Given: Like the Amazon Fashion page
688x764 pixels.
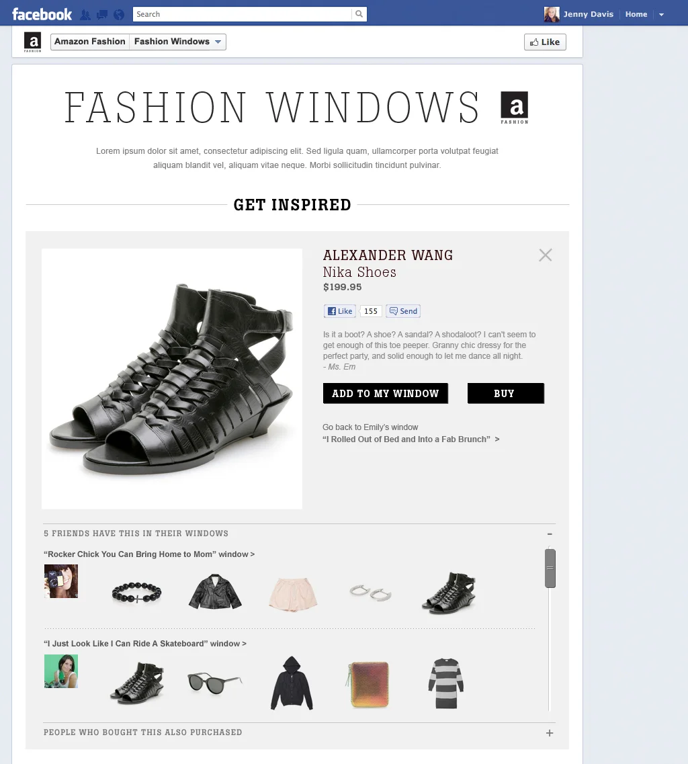Looking at the screenshot, I should pos(545,42).
